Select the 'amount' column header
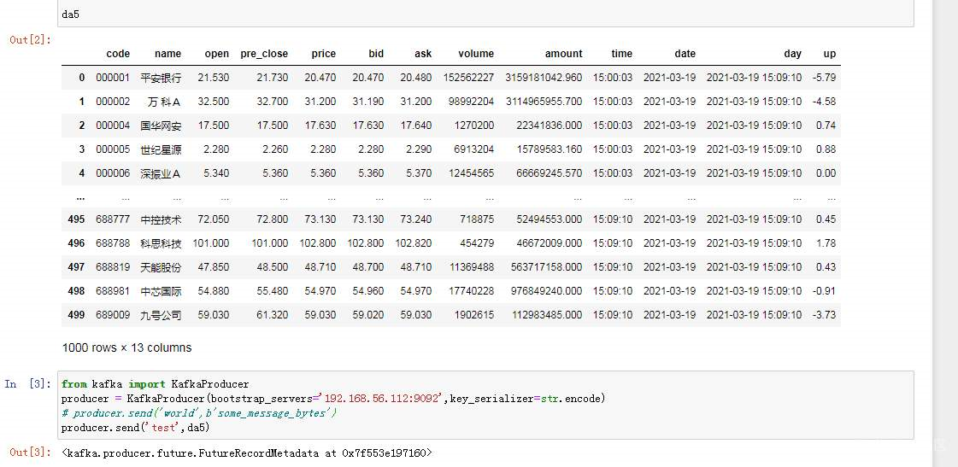The width and height of the screenshot is (958, 467). tap(563, 54)
